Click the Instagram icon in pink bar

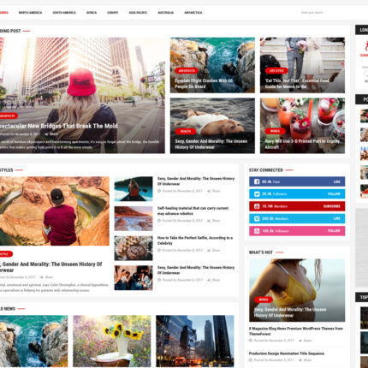point(257,231)
